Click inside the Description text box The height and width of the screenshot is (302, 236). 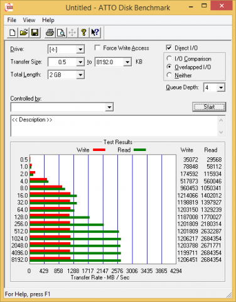[114, 126]
